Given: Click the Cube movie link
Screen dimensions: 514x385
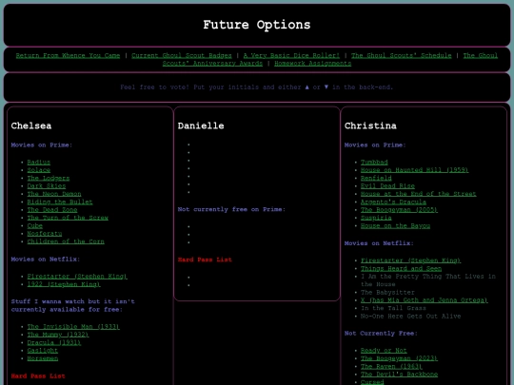Looking at the screenshot, I should pos(35,226).
